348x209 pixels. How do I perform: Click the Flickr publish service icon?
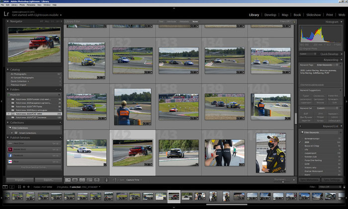[x=9, y=161]
